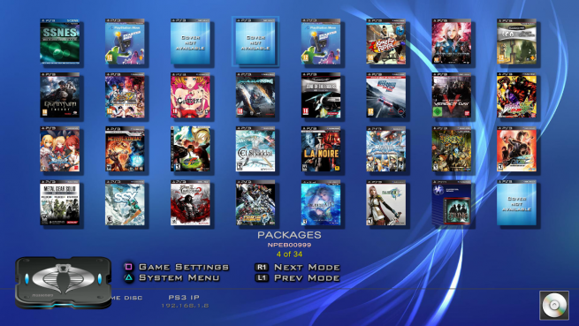Viewport: 579px width, 326px height.
Task: Select the Mortal Kombat game cover
Action: [x=125, y=149]
